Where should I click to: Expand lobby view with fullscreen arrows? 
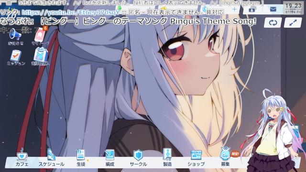(293, 23)
